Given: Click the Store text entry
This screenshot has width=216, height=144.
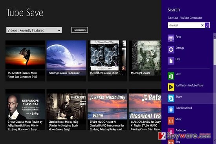Looking at the screenshot, I should [x=178, y=74].
